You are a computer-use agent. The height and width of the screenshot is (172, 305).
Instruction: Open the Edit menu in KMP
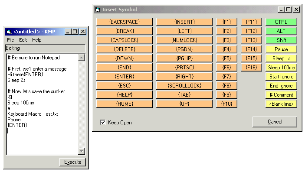[x=23, y=40]
